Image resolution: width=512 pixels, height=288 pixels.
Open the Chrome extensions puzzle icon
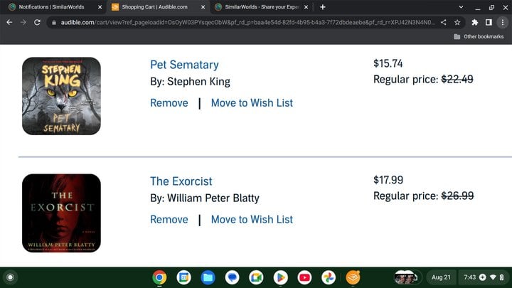click(x=475, y=22)
